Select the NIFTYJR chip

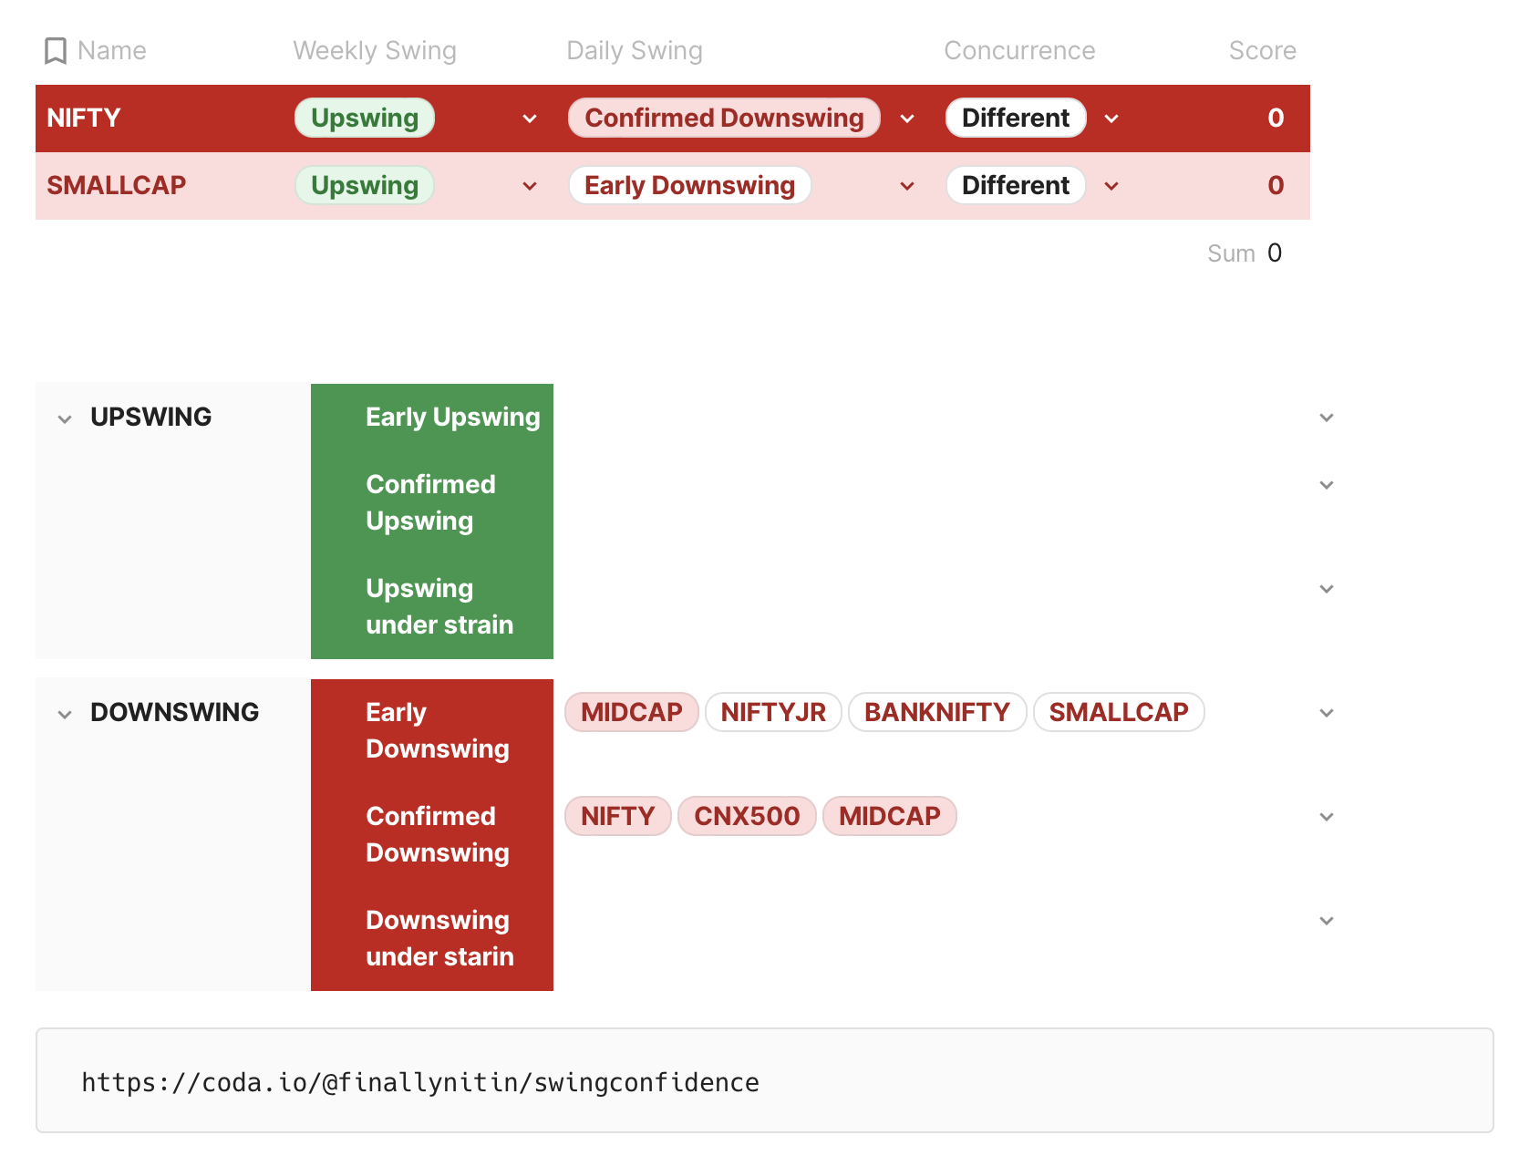click(773, 712)
